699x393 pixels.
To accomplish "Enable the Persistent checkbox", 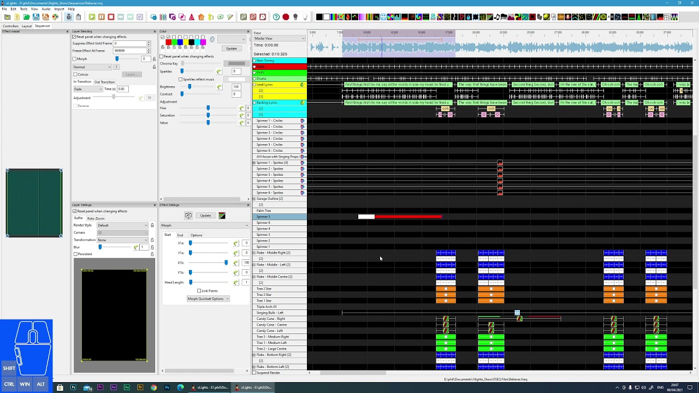I will tap(75, 254).
